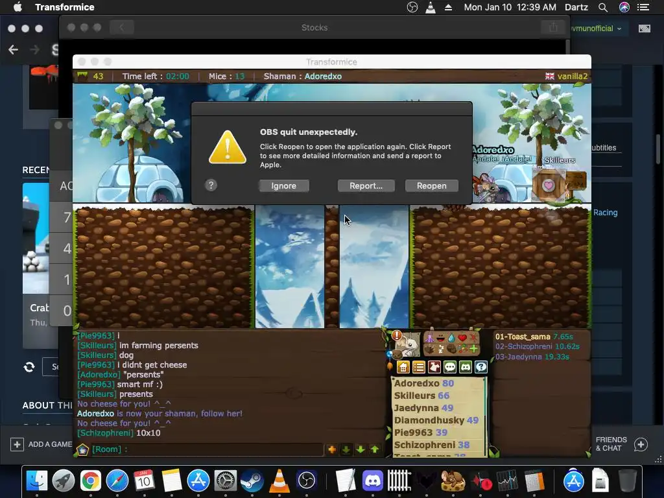Viewport: 664px width, 498px height.
Task: Open the help question mark in dialog
Action: [211, 185]
